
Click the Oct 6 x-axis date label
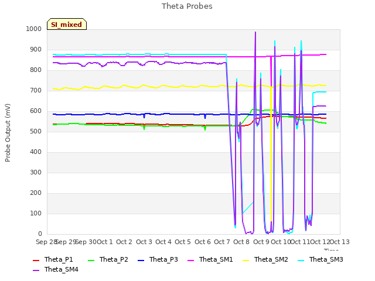203,242
